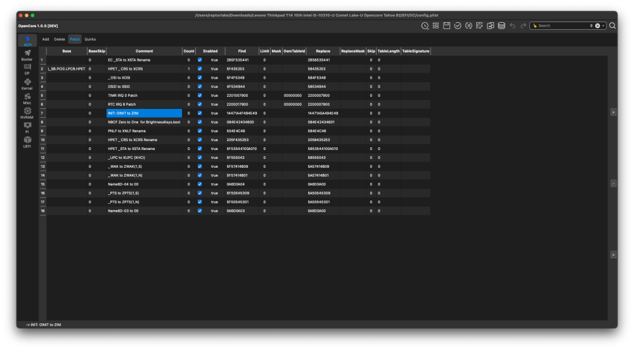Switch to the Add tab
634x350 pixels.
pyautogui.click(x=45, y=39)
